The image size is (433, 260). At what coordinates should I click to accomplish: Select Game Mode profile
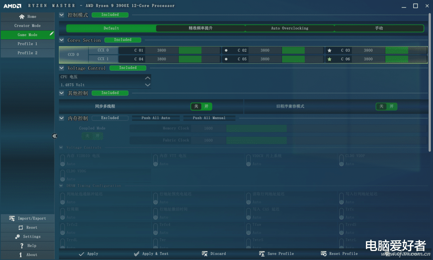point(27,35)
